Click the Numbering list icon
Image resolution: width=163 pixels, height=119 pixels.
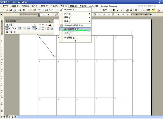141,10
